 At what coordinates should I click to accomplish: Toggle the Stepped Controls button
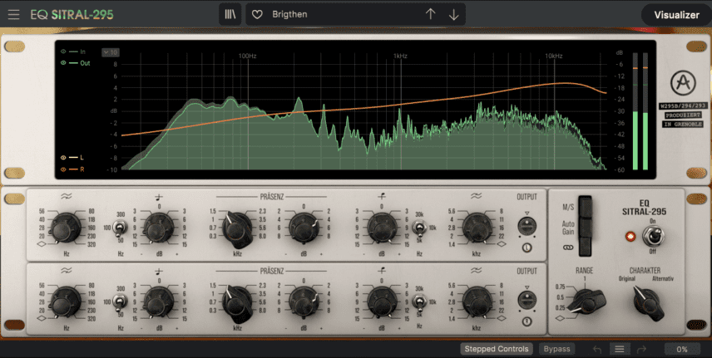pos(497,349)
